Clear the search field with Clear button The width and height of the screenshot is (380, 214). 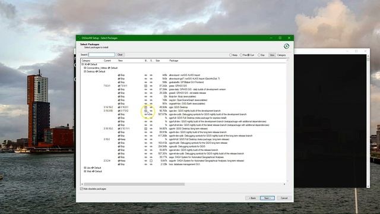pos(120,55)
